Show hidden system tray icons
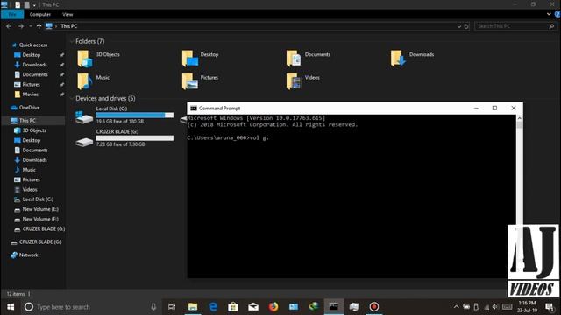 [456, 307]
